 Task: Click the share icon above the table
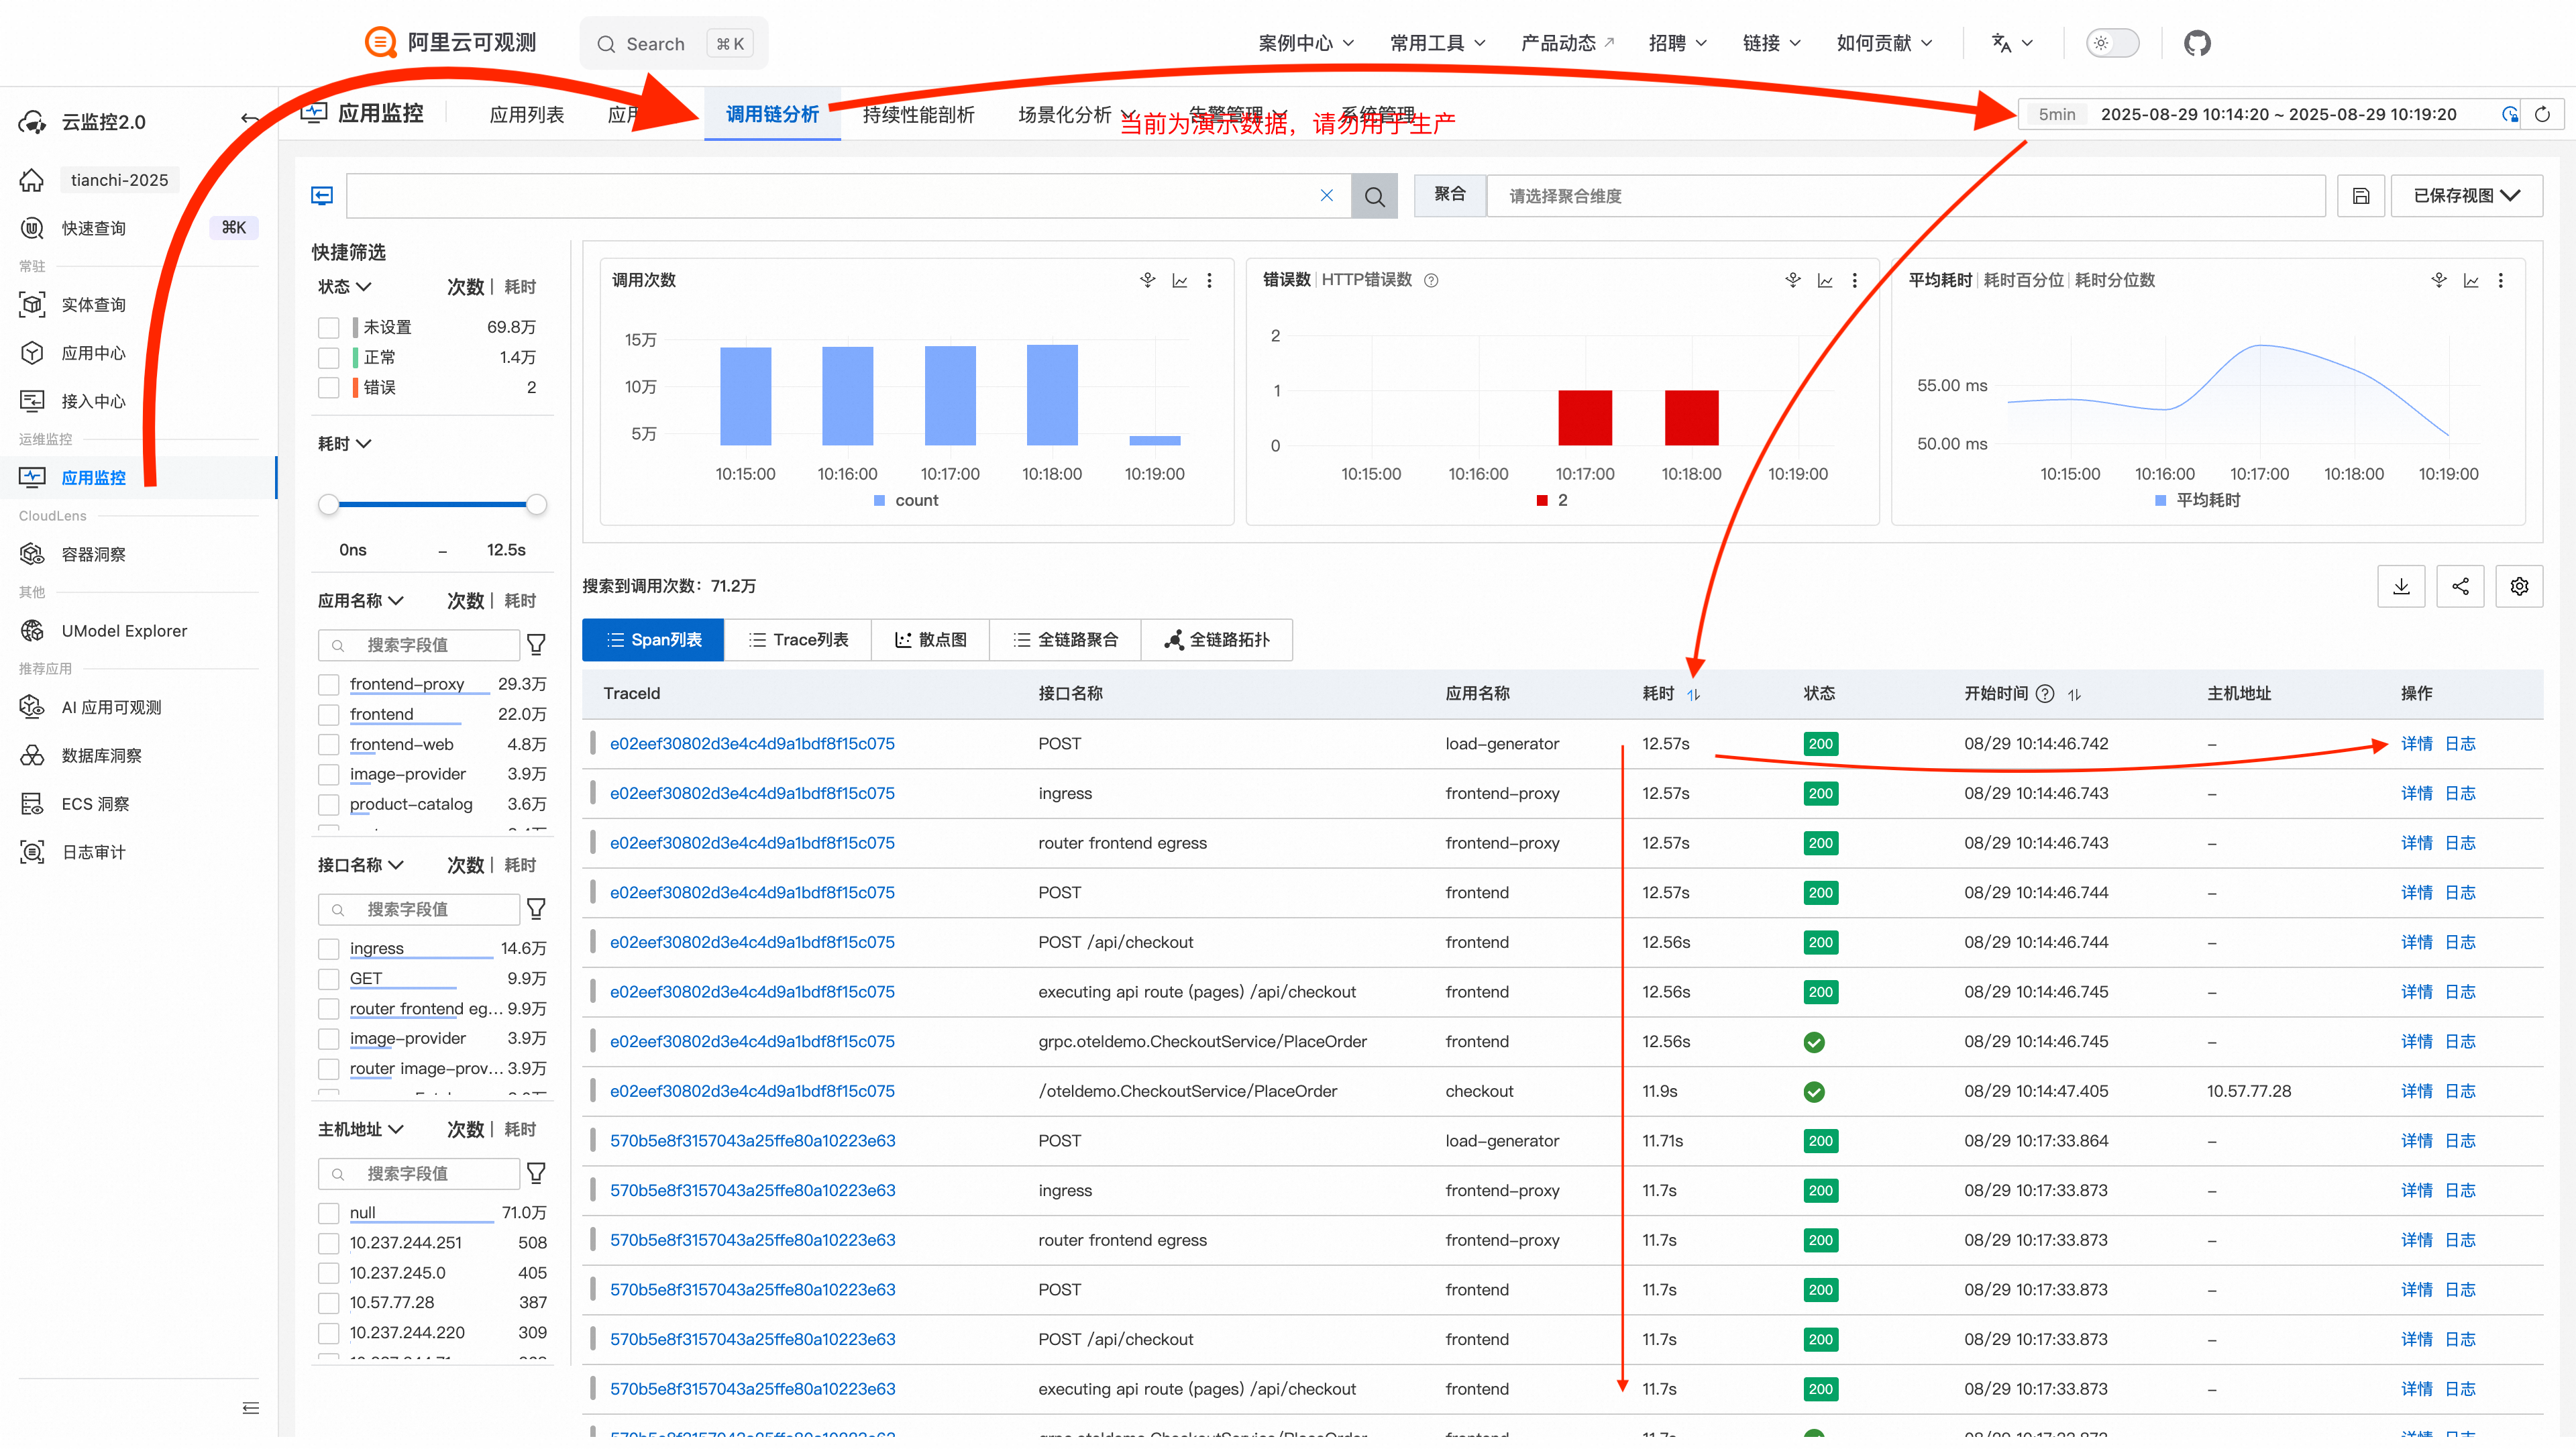(x=2460, y=587)
